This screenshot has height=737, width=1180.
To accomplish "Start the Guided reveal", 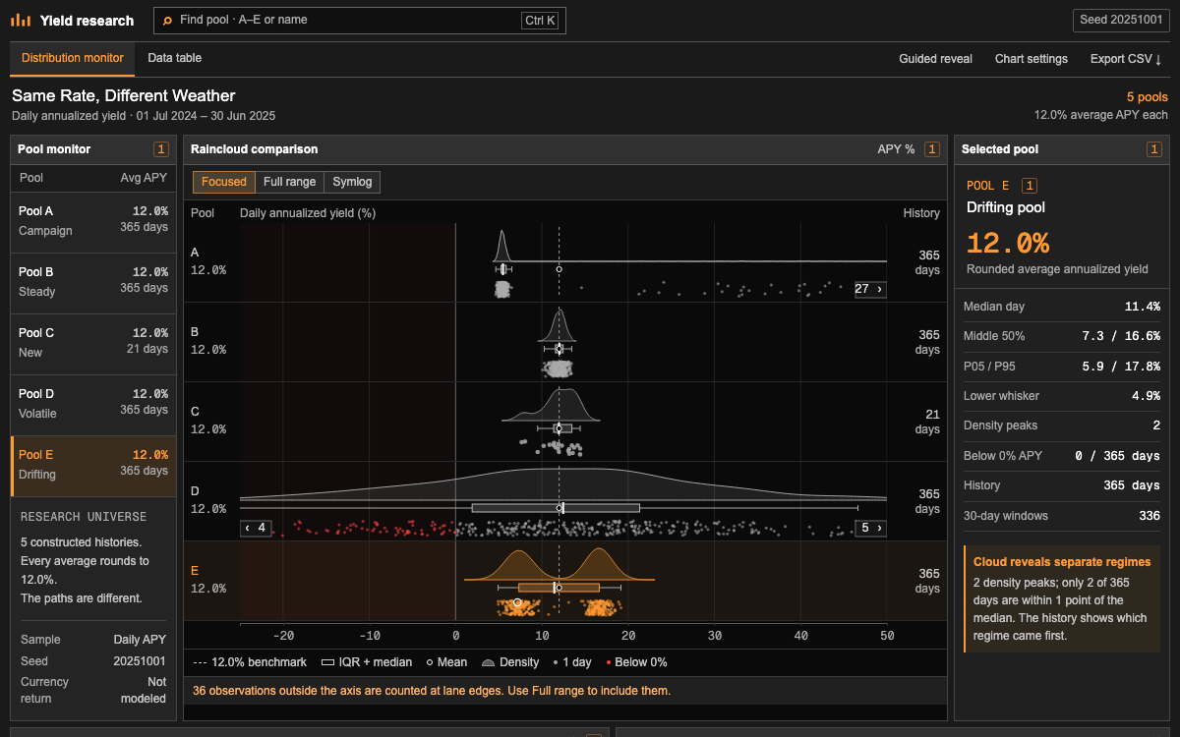I will tap(935, 59).
